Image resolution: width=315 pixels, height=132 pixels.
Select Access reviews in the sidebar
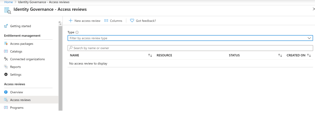(x=20, y=100)
